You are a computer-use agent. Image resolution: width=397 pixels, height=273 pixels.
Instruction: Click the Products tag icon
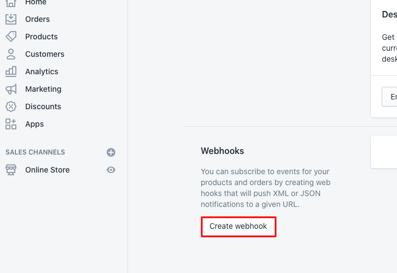point(11,37)
